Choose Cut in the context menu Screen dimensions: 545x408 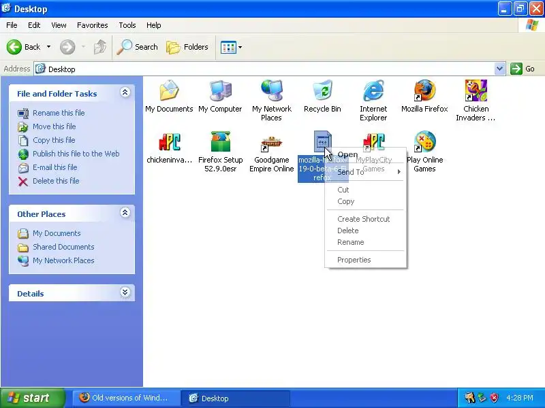(366, 190)
